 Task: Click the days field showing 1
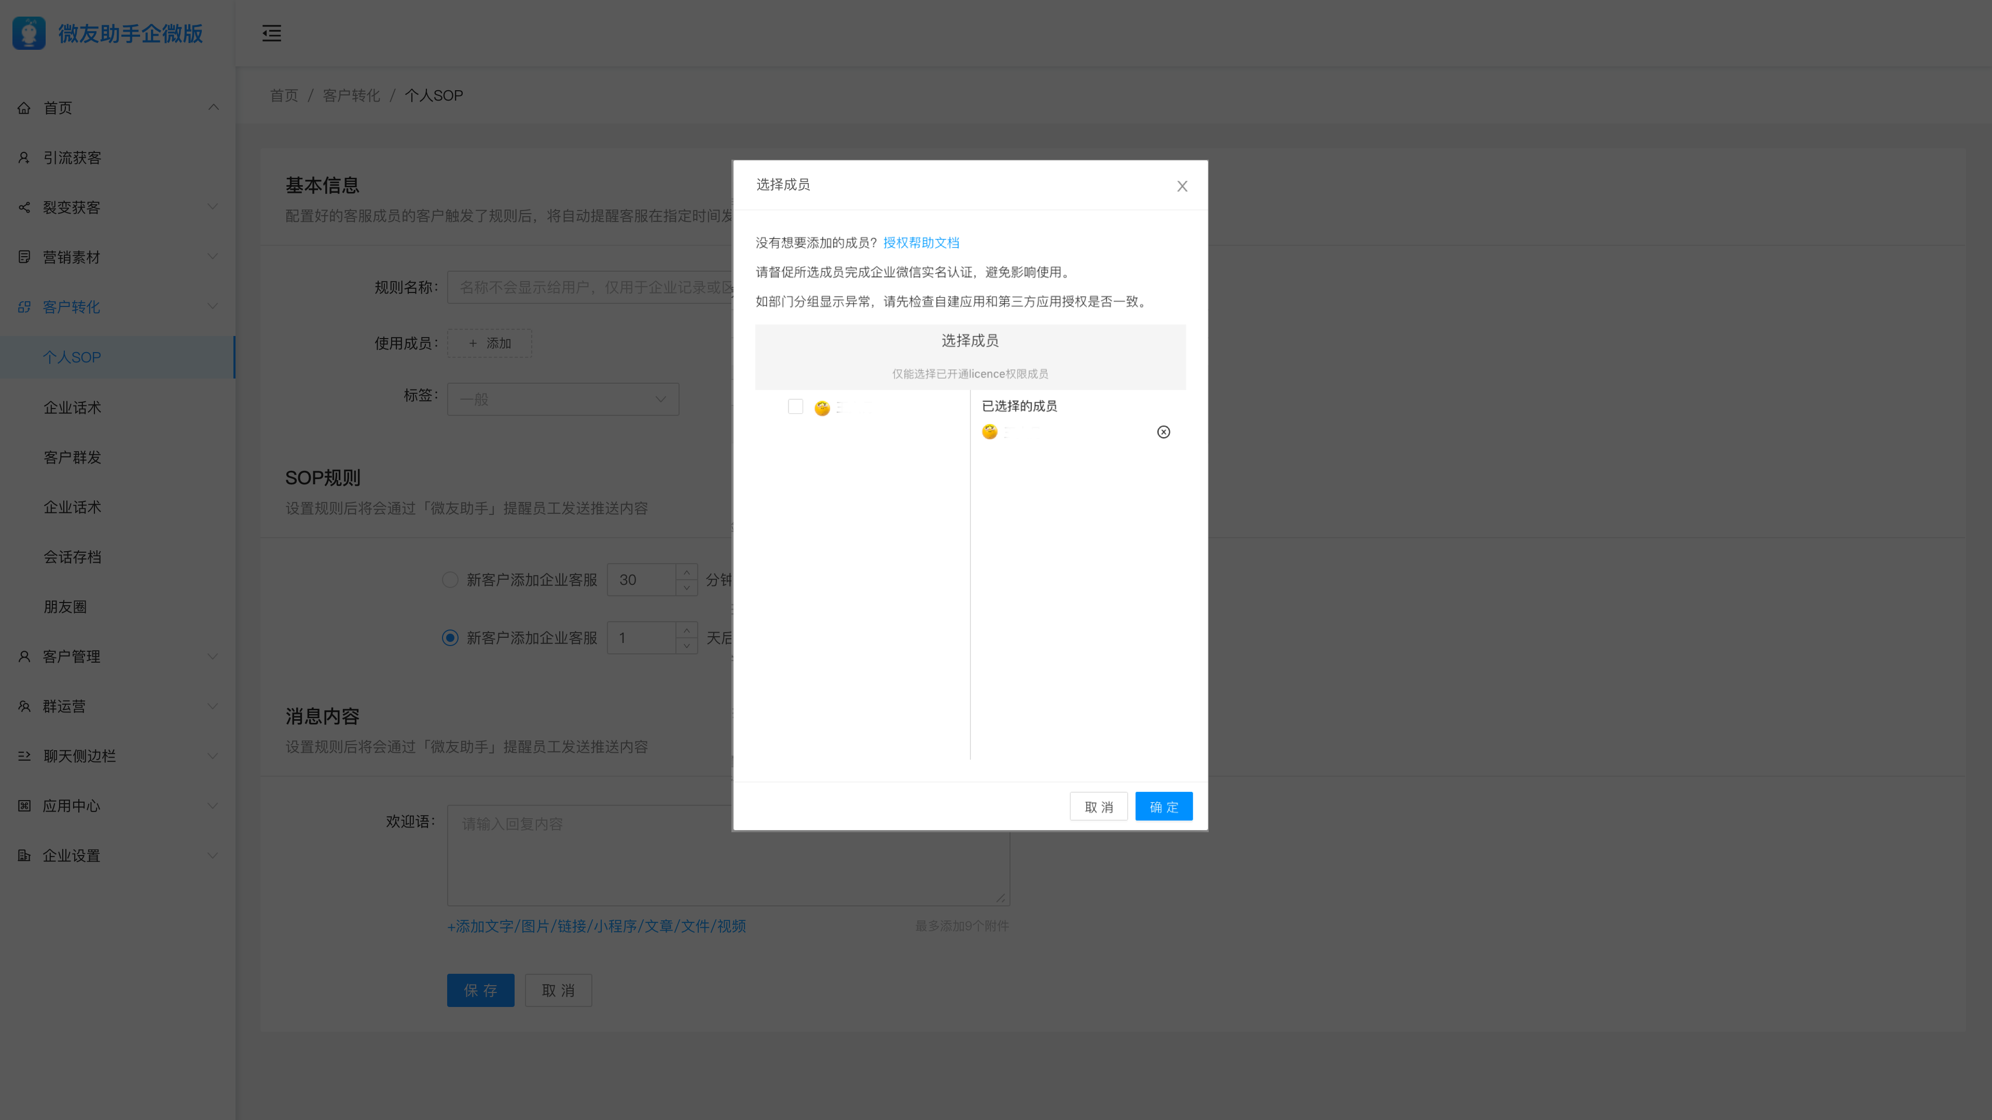click(x=642, y=638)
